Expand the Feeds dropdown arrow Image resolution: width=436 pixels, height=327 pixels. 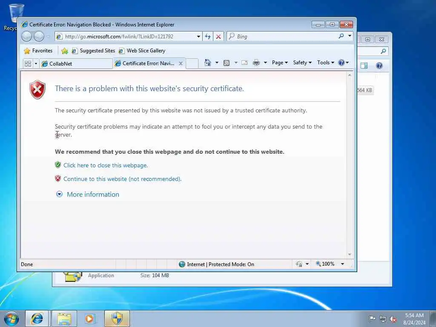tap(236, 63)
